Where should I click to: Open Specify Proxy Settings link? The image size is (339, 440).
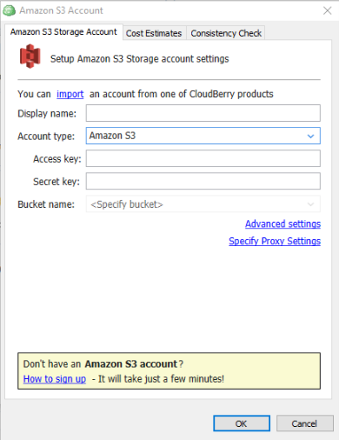[x=275, y=241]
